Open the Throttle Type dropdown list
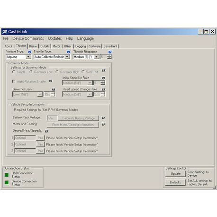The height and width of the screenshot is (217, 217). (67, 57)
